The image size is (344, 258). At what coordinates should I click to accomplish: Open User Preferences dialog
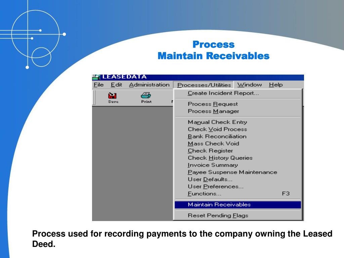238,186
